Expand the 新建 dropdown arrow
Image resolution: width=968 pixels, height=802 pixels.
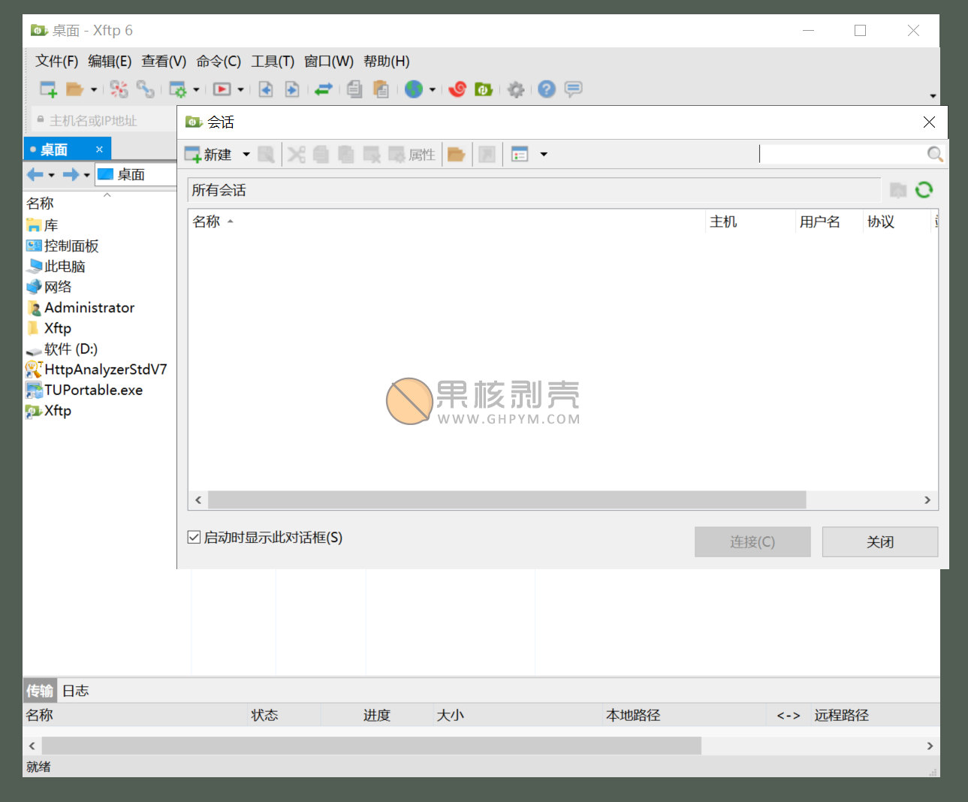click(x=246, y=155)
